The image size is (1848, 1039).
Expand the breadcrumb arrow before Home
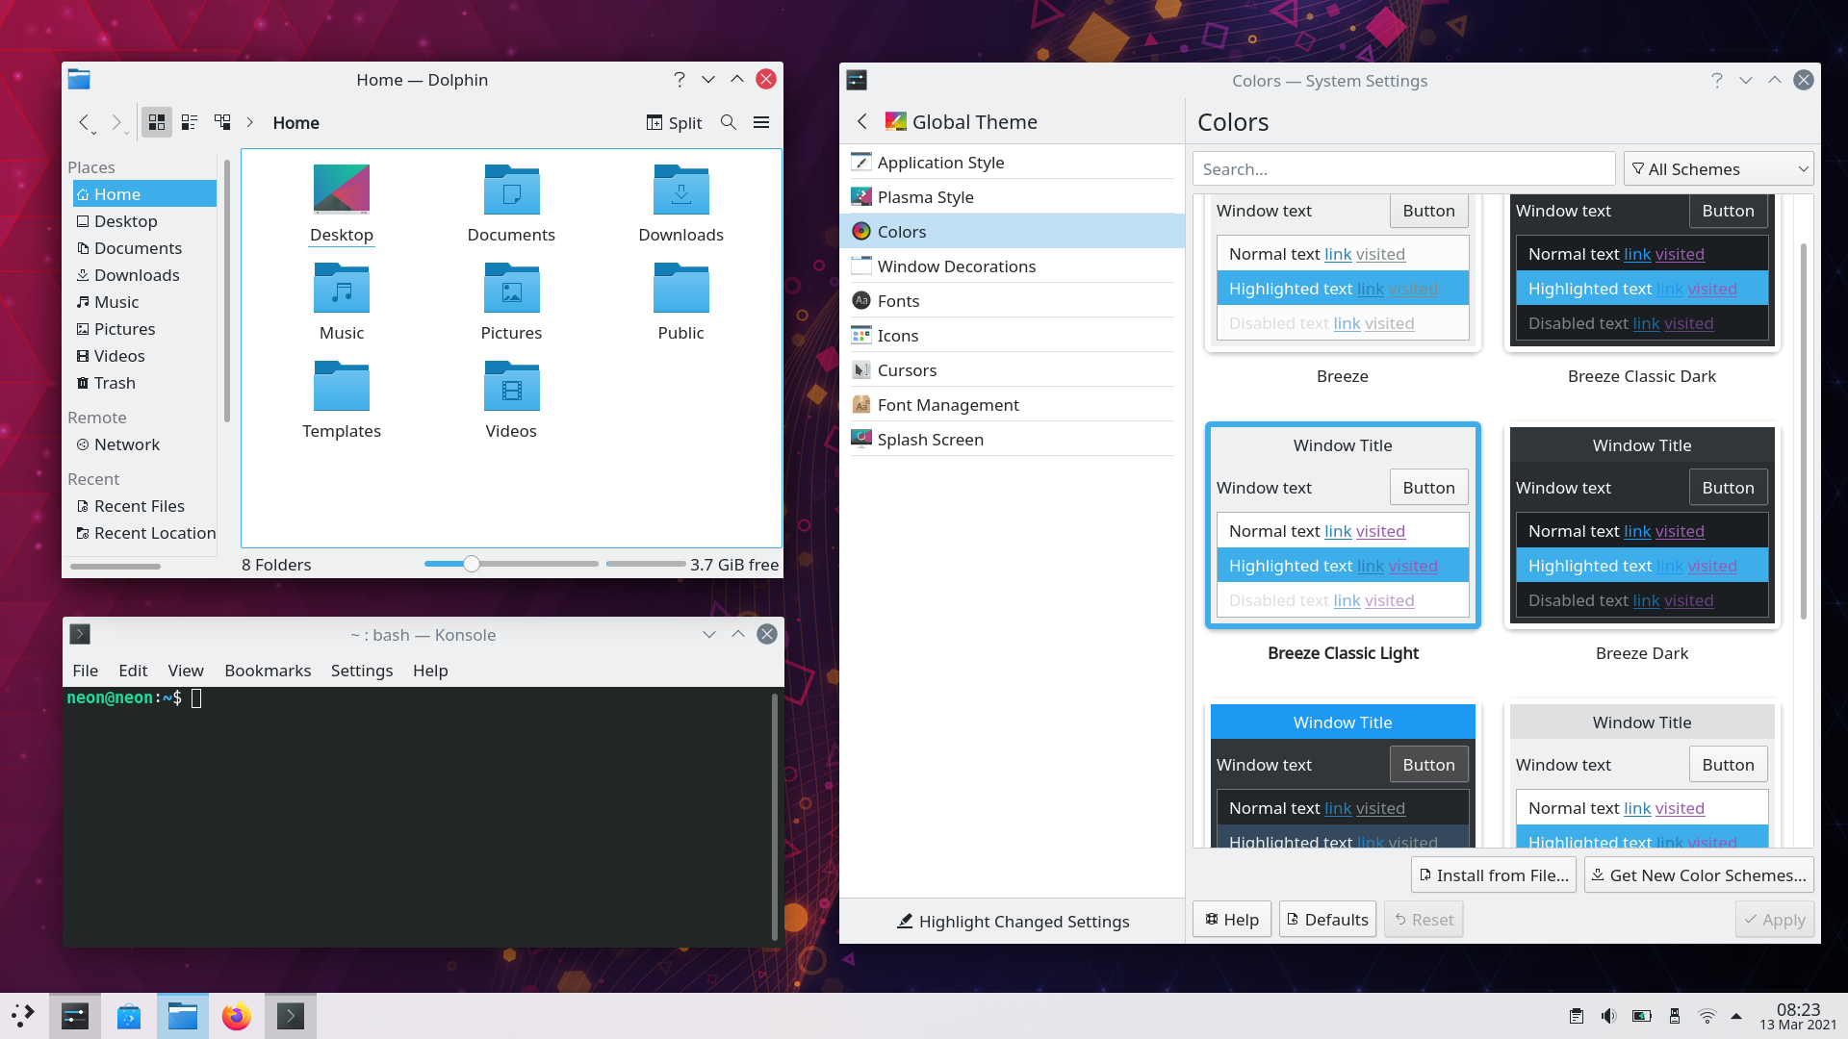tap(250, 122)
